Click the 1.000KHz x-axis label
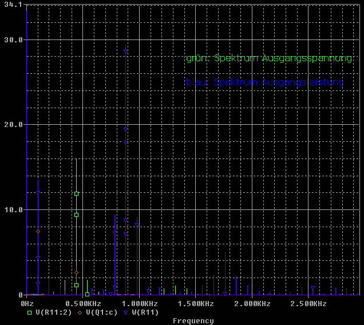364x325 pixels. [140, 304]
